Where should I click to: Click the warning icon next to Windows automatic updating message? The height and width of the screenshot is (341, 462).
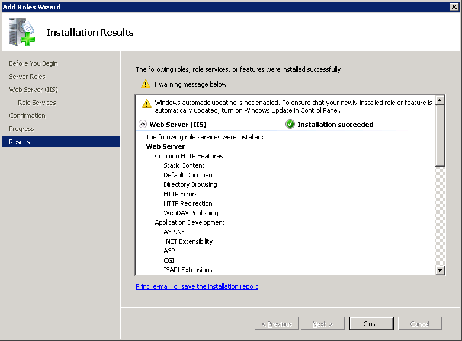coord(147,104)
